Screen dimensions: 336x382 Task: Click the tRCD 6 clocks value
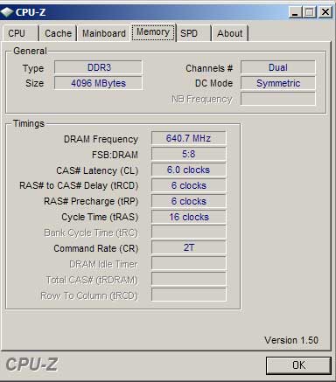(x=189, y=185)
